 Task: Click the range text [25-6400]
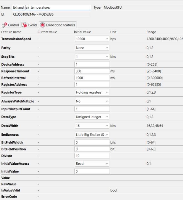154,71
